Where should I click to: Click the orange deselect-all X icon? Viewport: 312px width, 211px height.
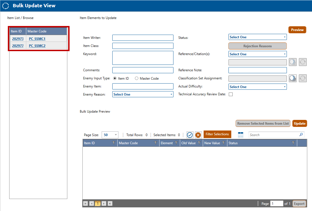coord(198,135)
